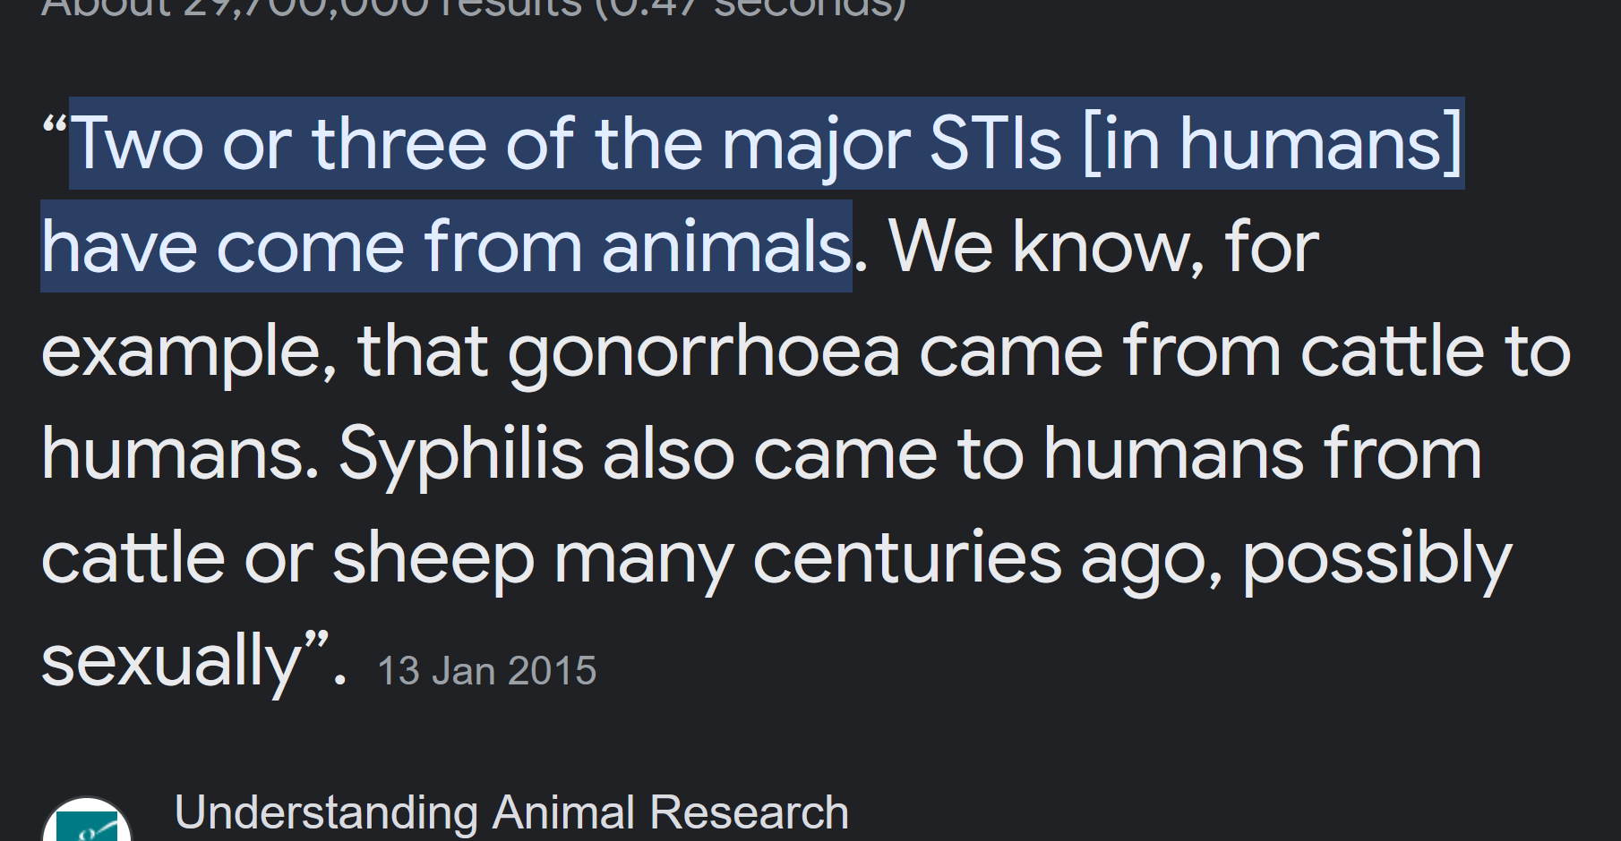1621x841 pixels.
Task: Click the Understanding Animal Research site favicon
Action: pos(87,821)
